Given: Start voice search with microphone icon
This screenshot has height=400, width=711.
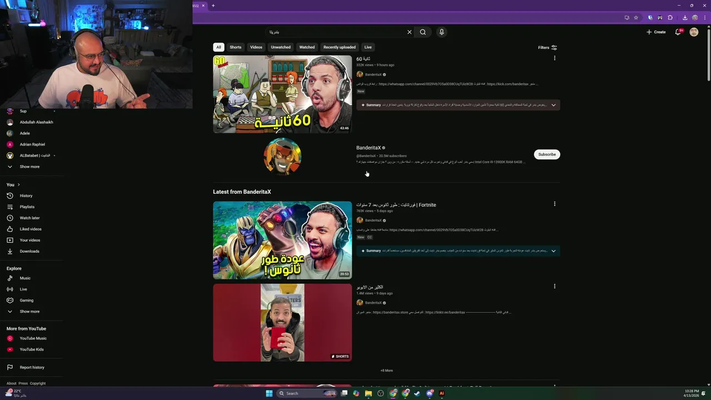Looking at the screenshot, I should (x=442, y=32).
